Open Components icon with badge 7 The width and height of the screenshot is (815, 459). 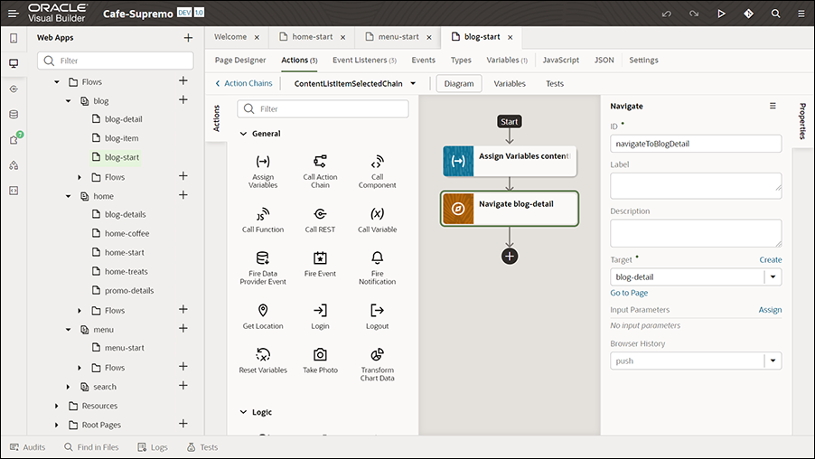(15, 139)
